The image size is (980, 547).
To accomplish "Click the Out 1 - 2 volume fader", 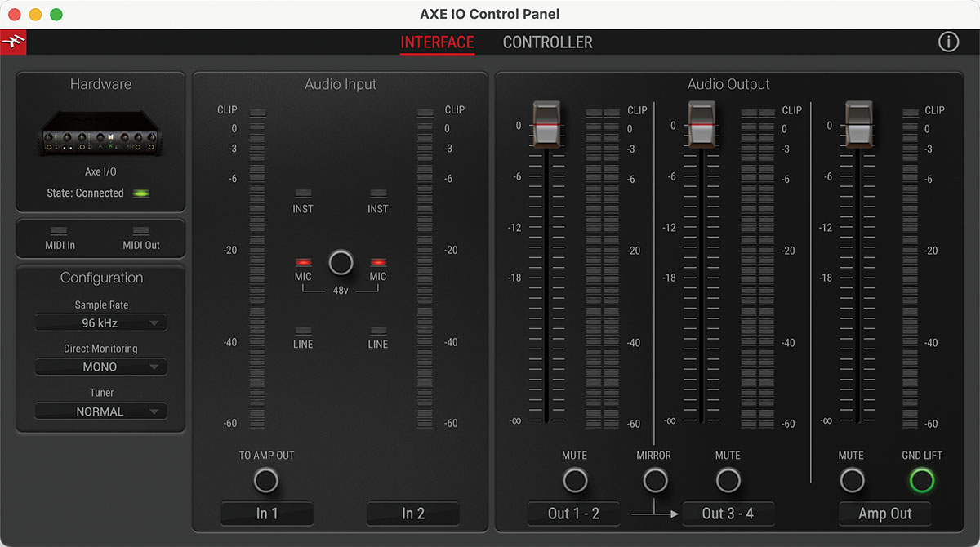I will coord(546,124).
